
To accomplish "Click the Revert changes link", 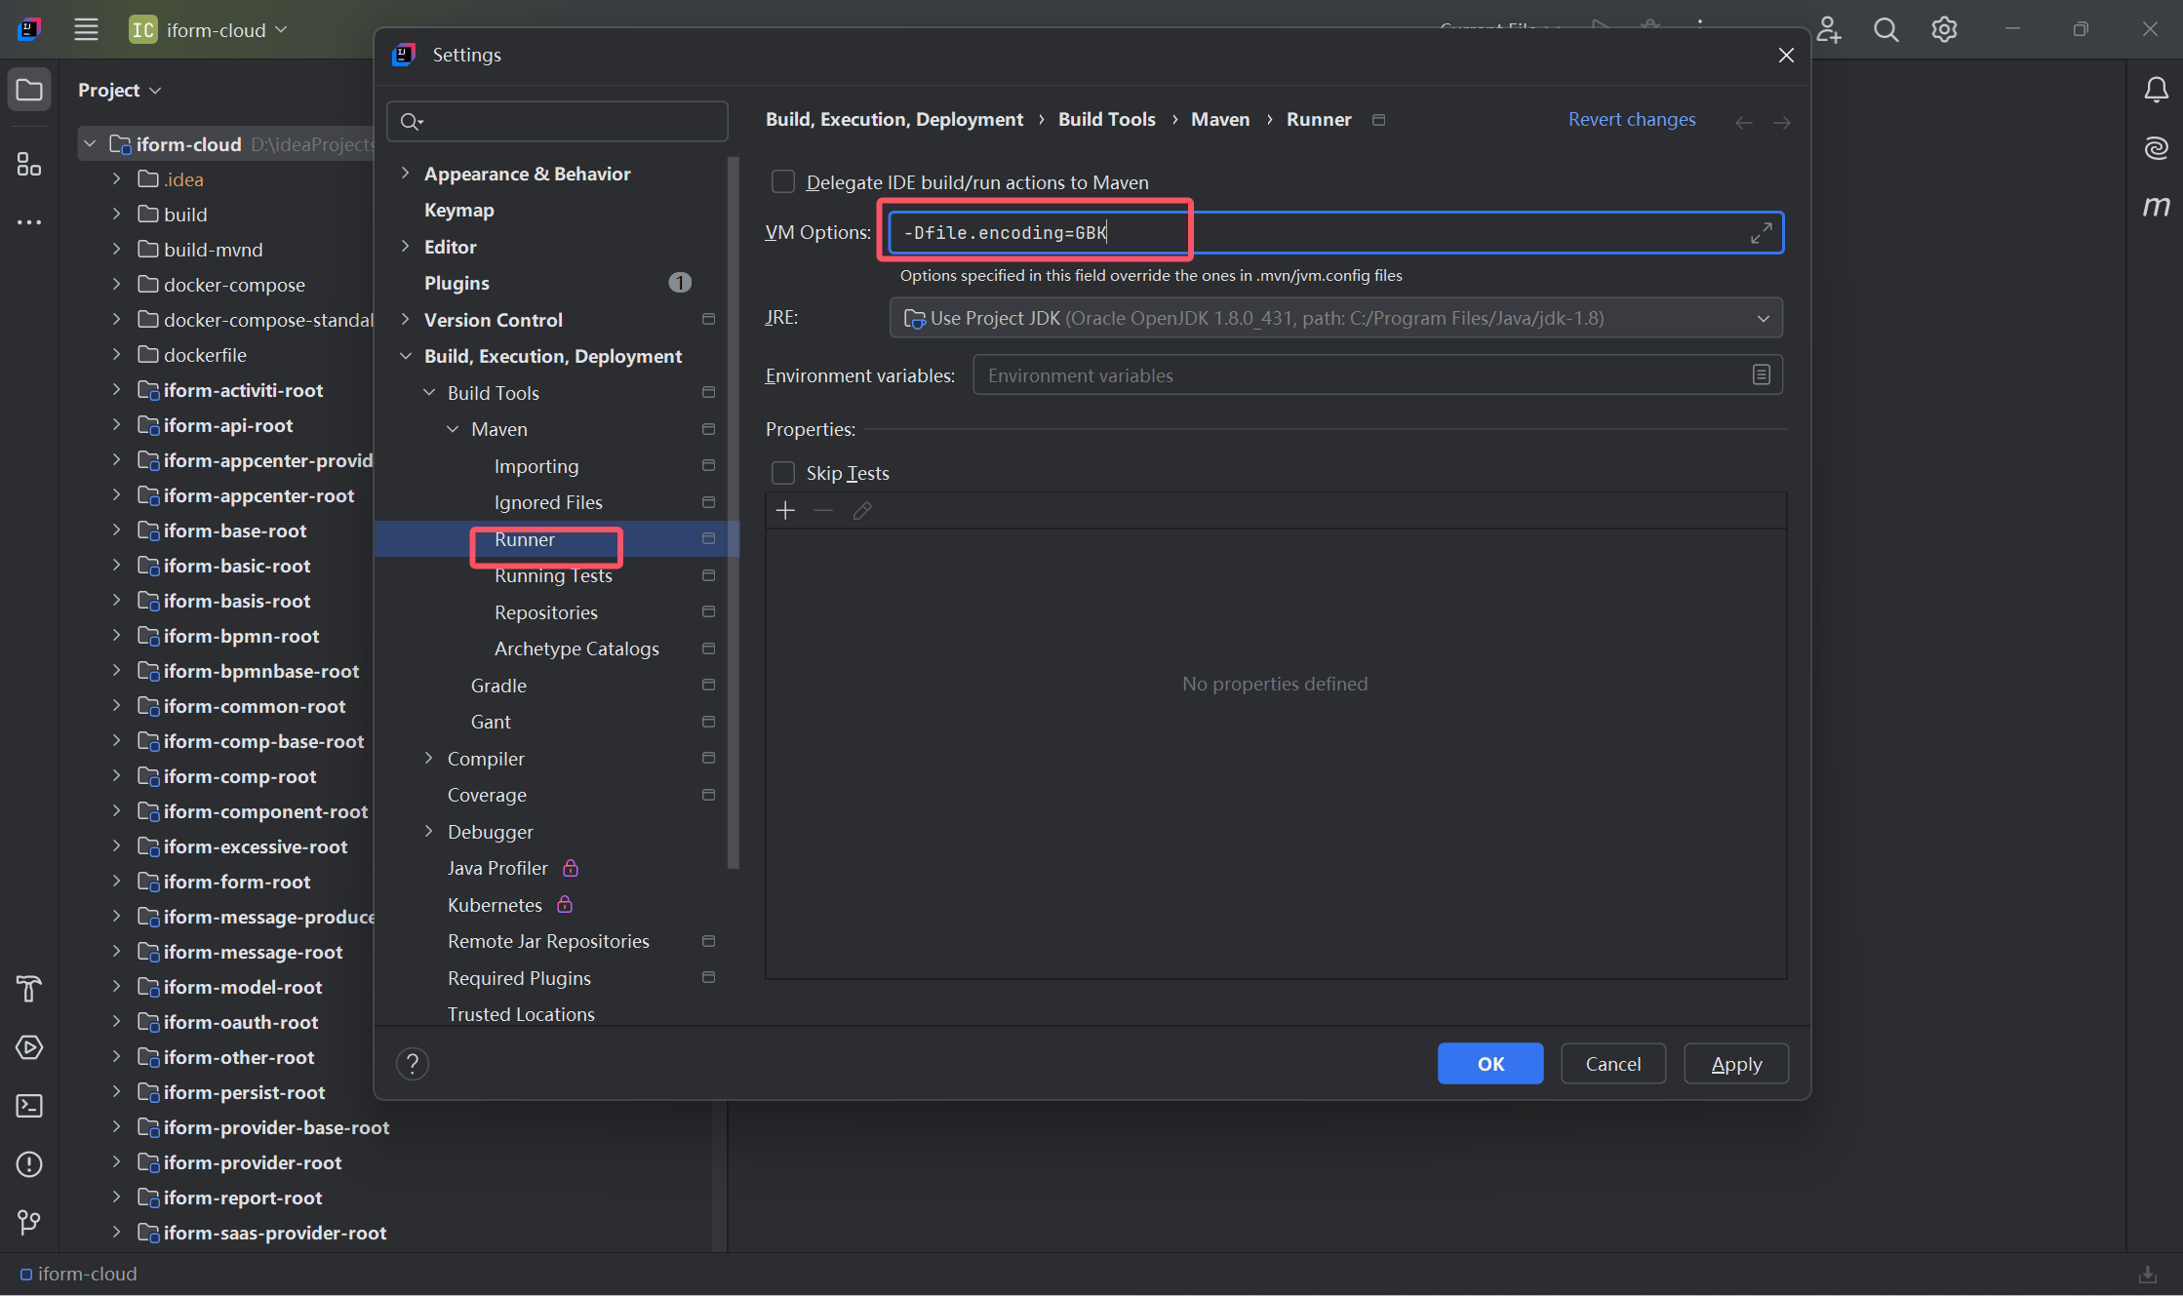I will point(1631,119).
